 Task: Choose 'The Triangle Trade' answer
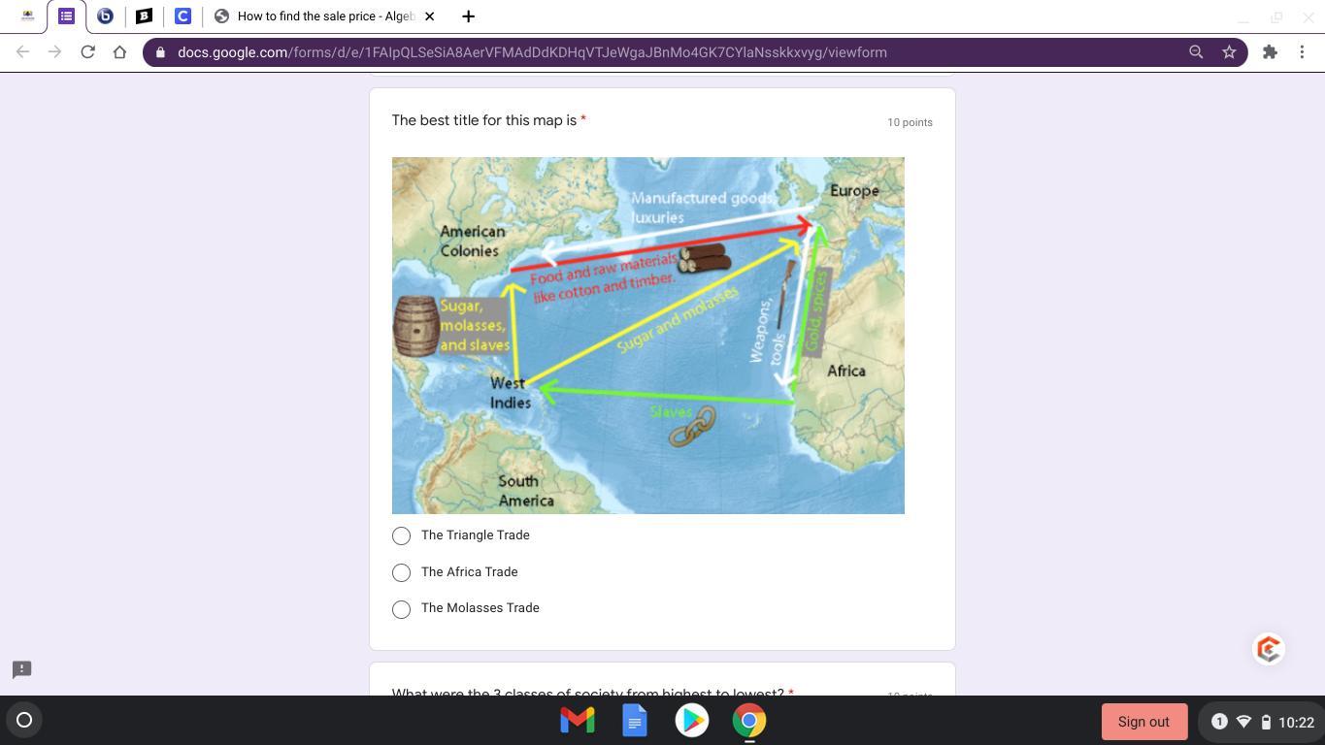click(x=401, y=535)
